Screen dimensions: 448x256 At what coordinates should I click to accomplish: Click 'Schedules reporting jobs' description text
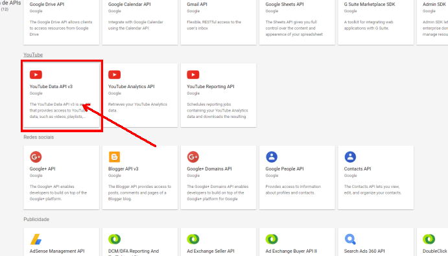click(x=217, y=110)
